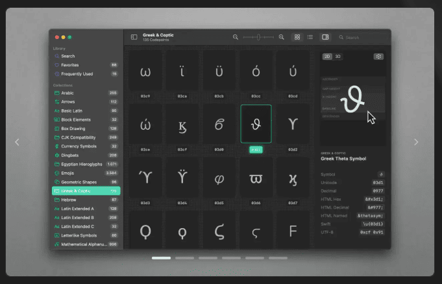Click the zoom out magnifier icon

tap(236, 37)
